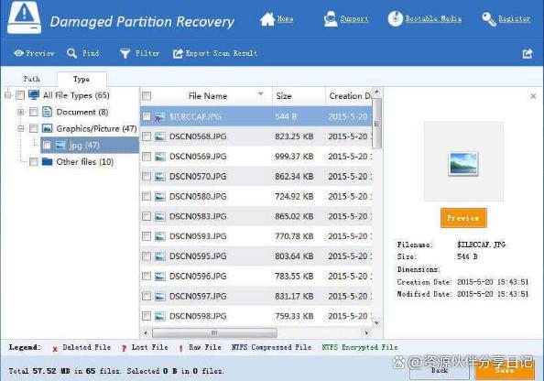Check the DSCN0568.JPG file checkbox

tap(147, 136)
